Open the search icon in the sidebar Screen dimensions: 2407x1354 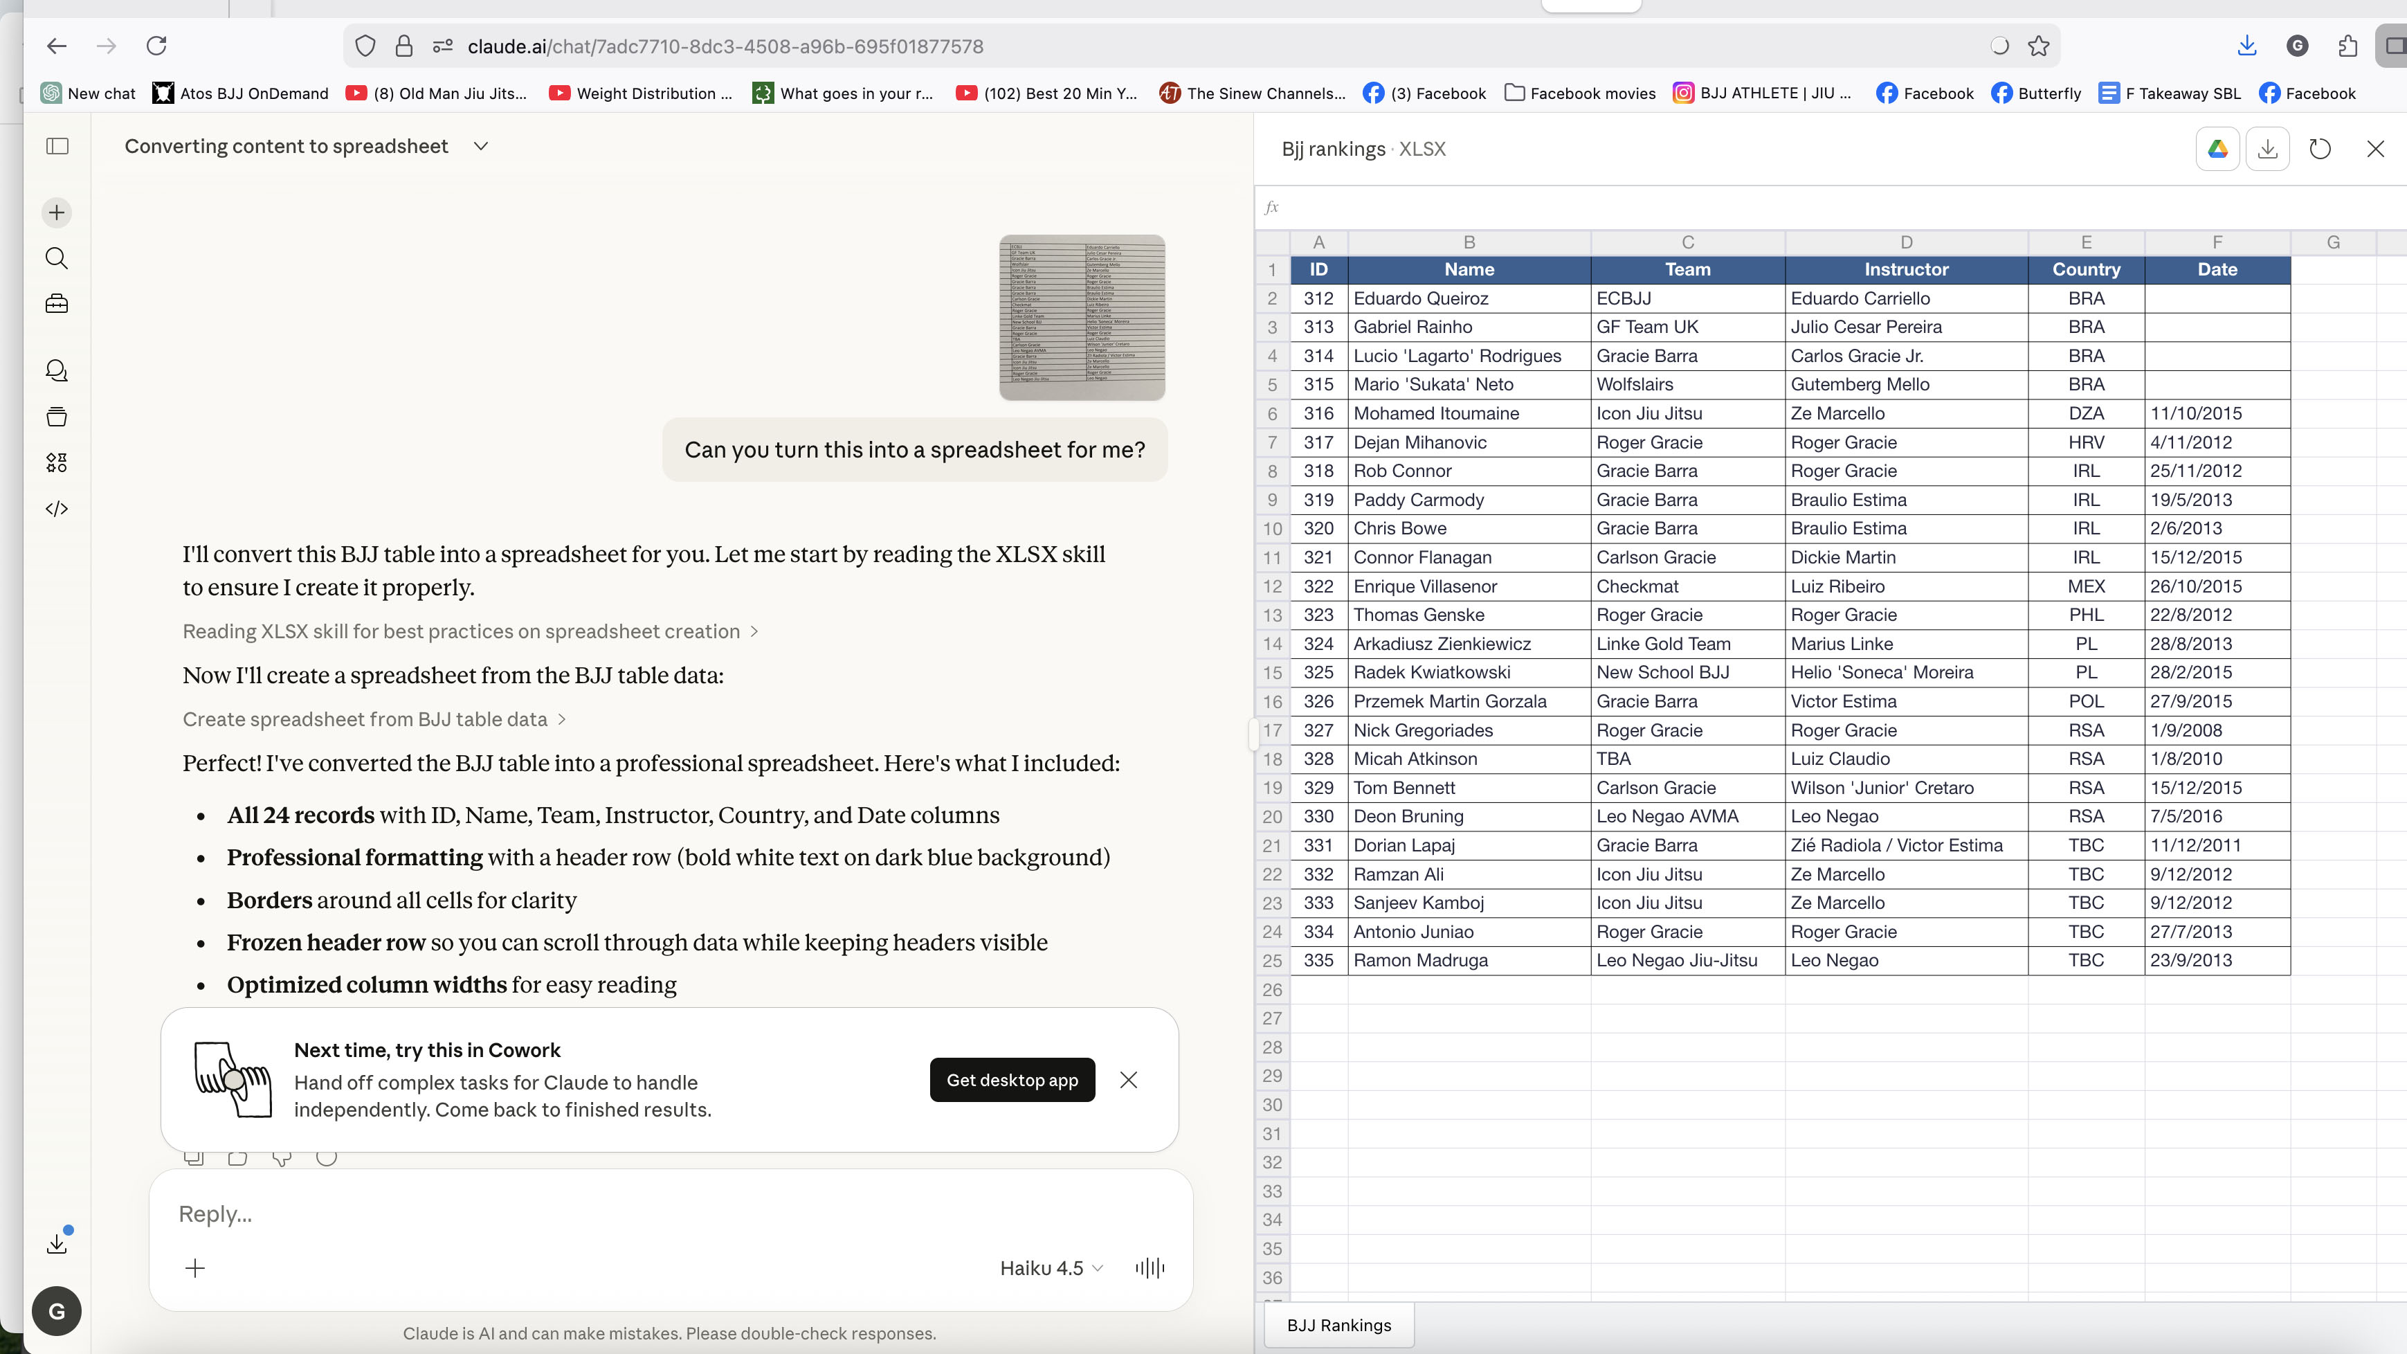tap(56, 259)
